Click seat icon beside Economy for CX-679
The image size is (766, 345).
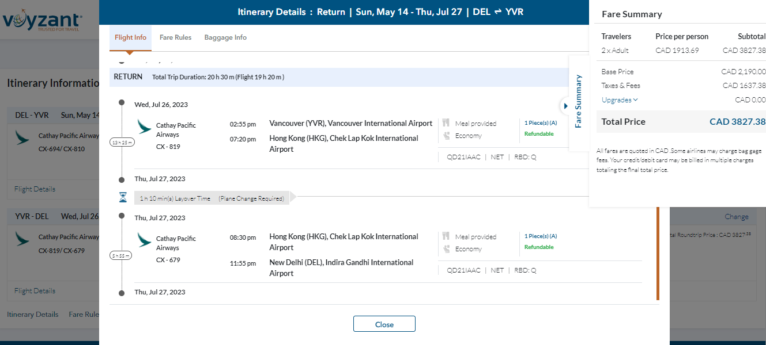pyautogui.click(x=446, y=250)
